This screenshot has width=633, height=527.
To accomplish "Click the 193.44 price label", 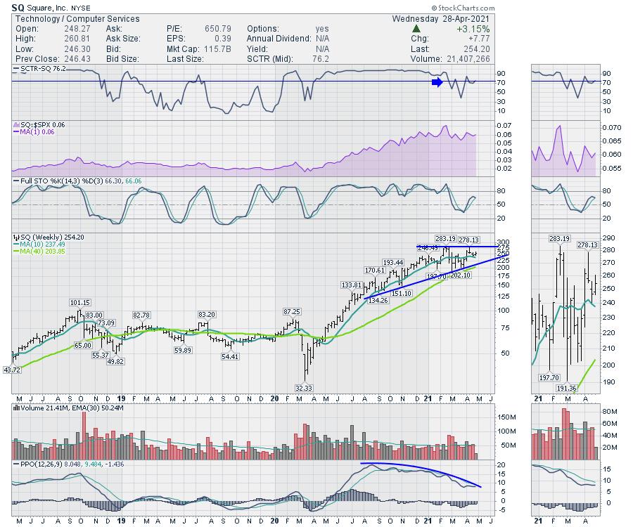I will coord(393,263).
